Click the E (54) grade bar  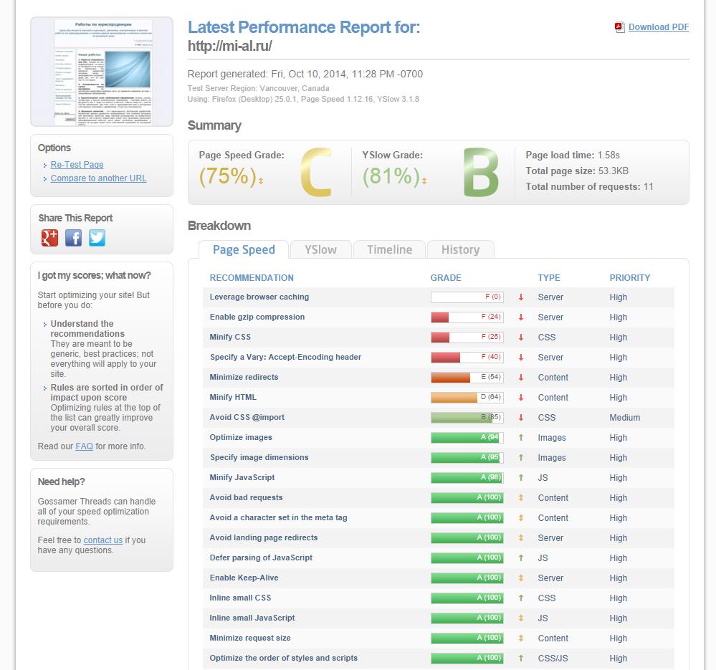pyautogui.click(x=467, y=378)
